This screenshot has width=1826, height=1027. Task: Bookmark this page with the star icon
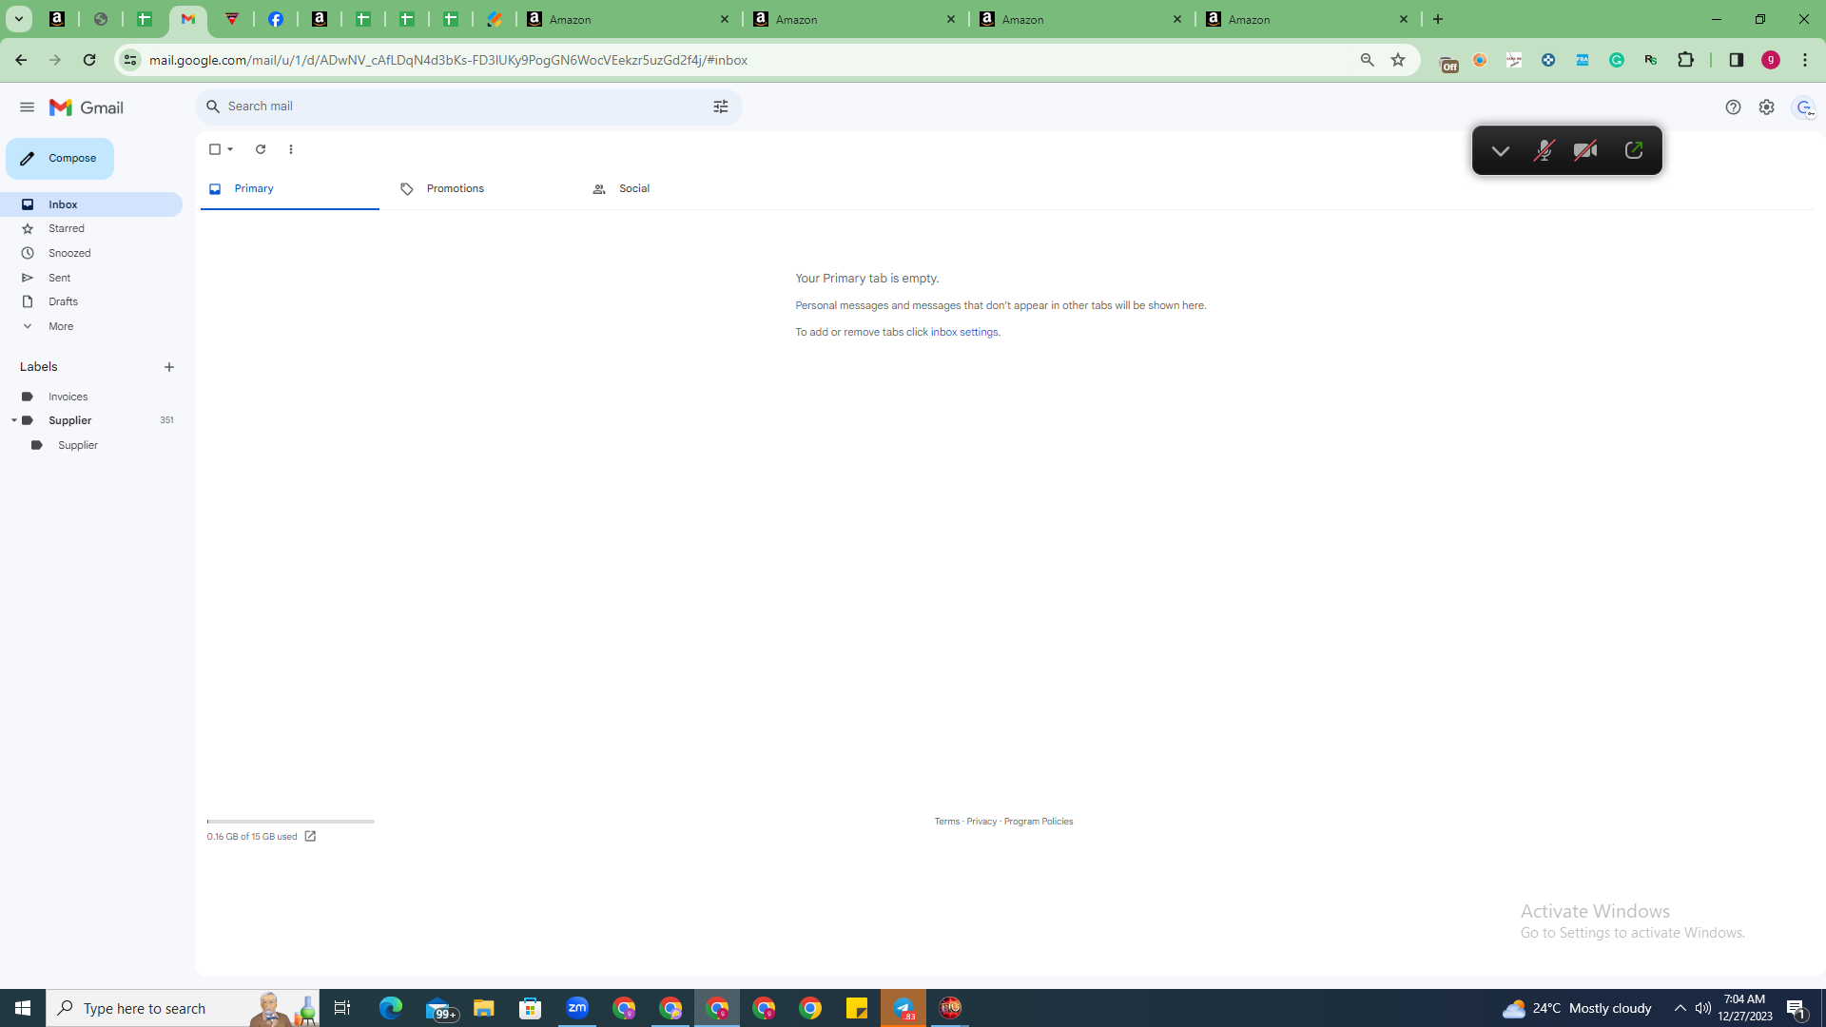click(1398, 60)
